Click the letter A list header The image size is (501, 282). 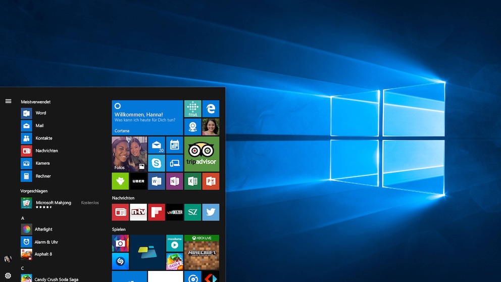[22, 218]
